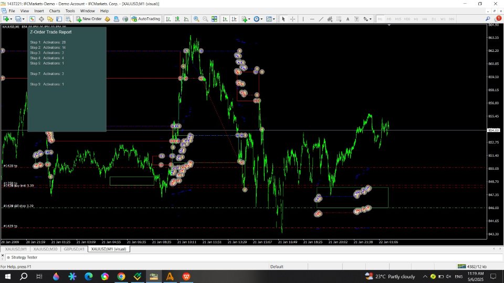The height and width of the screenshot is (283, 504).
Task: Open the Window menu
Action: (88, 11)
